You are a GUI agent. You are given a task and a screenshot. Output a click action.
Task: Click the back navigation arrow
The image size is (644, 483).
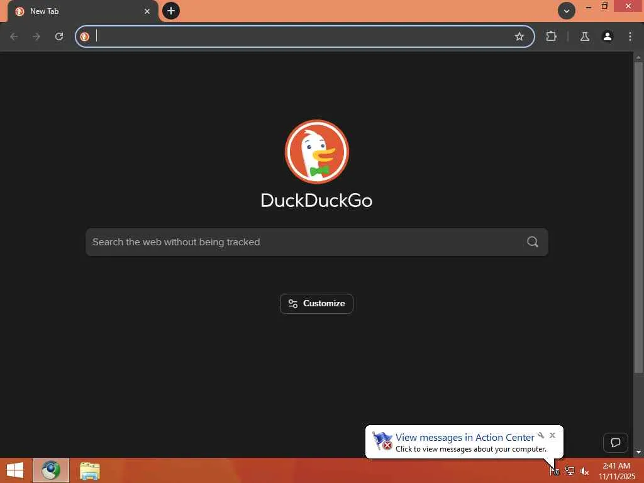click(14, 36)
